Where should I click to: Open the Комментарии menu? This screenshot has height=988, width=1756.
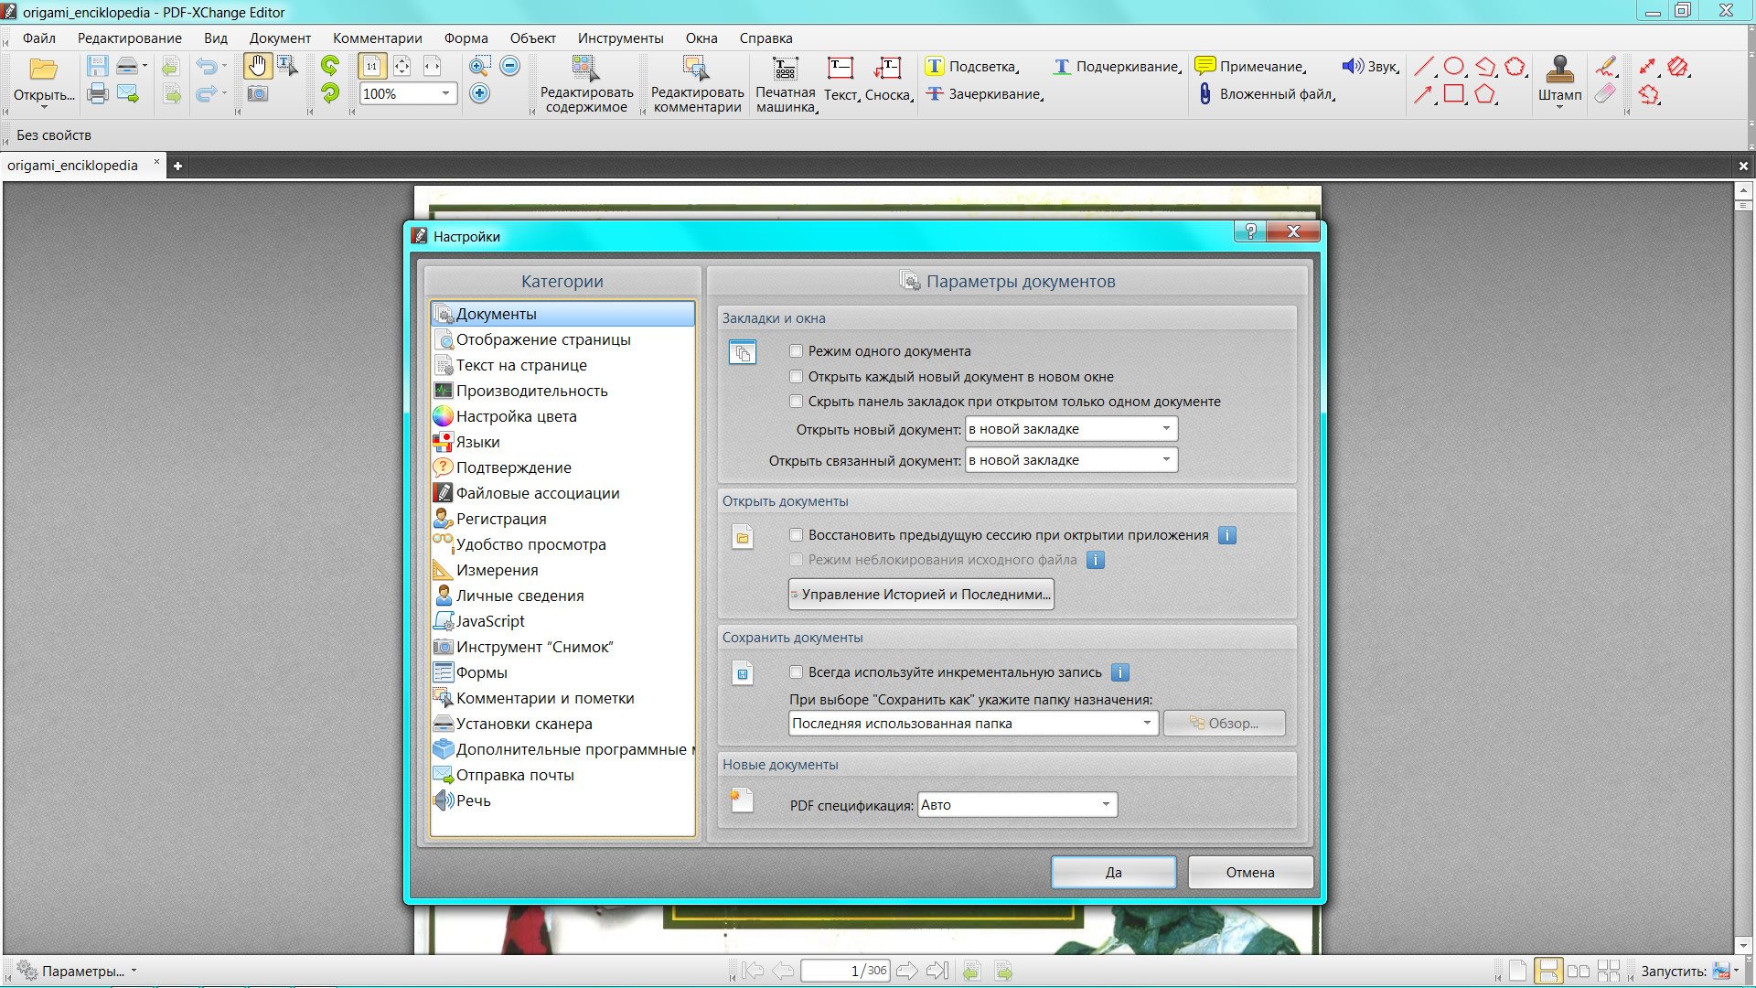tap(378, 38)
